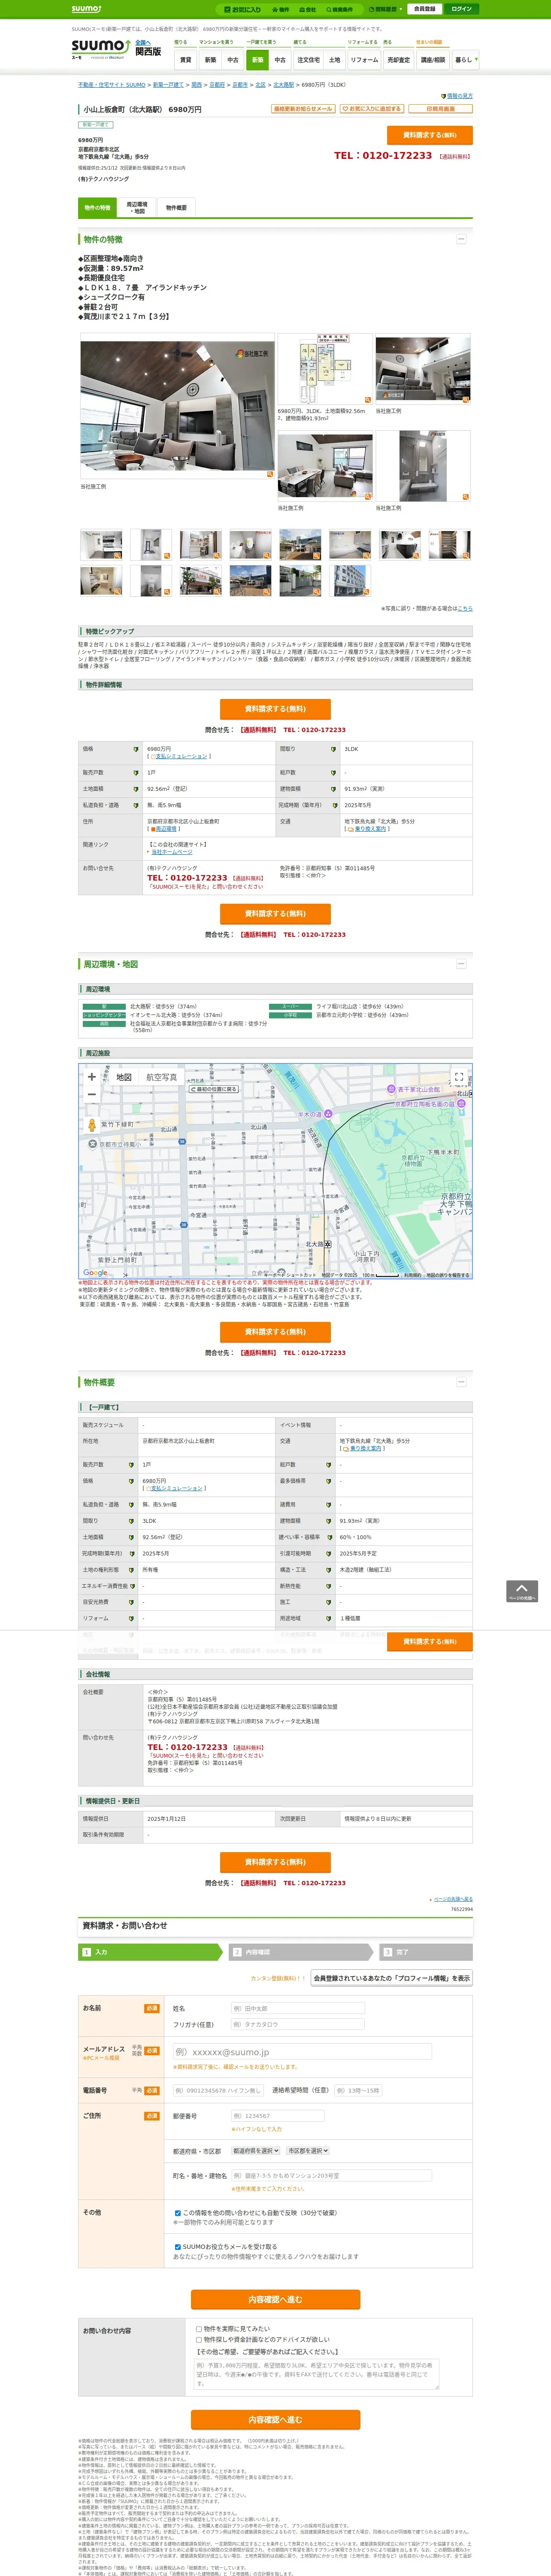Viewport: 551px width, 2576px height.
Task: Click プロフィール情報を表示 button
Action: pos(392,1978)
